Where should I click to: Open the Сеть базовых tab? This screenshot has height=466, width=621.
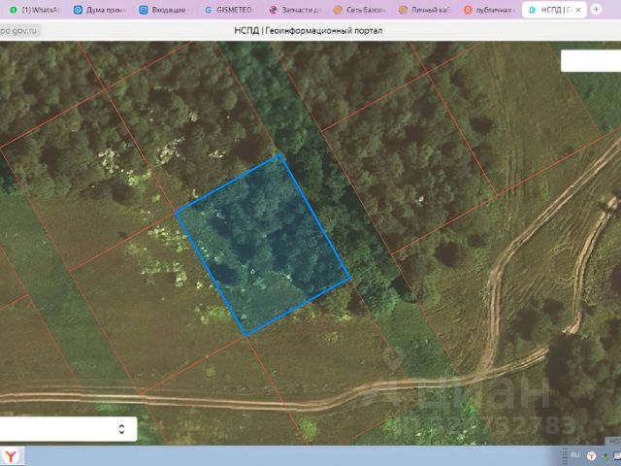[360, 10]
